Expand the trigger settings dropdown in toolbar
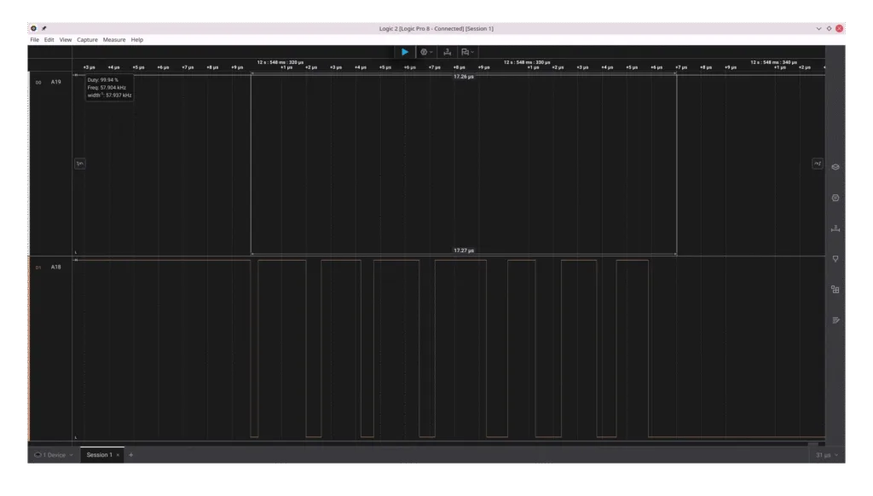The image size is (873, 496). [x=426, y=52]
